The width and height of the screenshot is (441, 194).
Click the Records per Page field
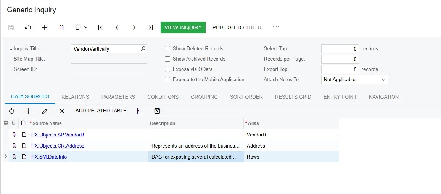pyautogui.click(x=340, y=59)
